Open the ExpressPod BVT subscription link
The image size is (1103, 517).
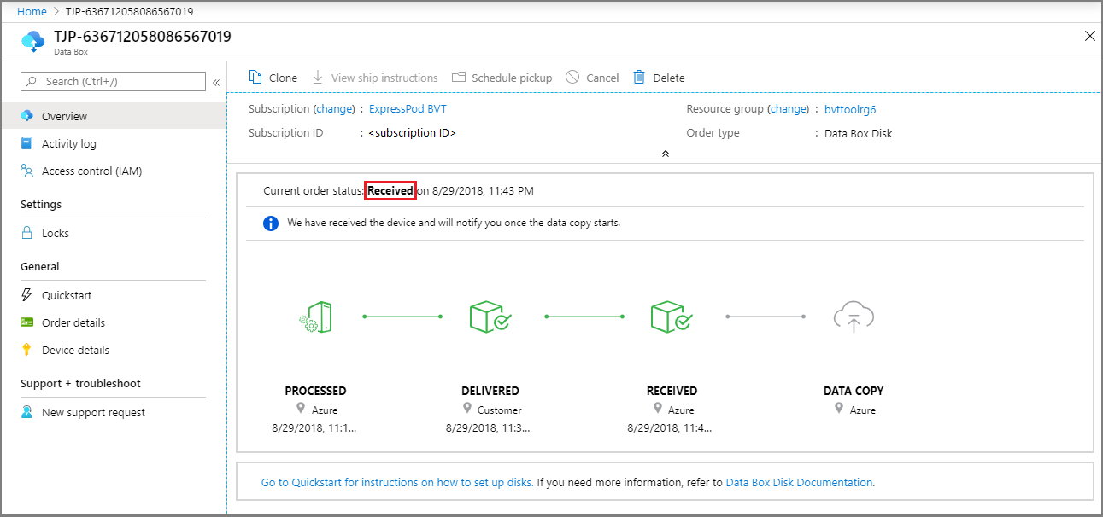pos(408,109)
